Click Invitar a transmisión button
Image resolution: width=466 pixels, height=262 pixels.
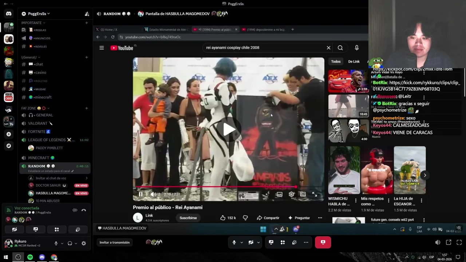115,242
